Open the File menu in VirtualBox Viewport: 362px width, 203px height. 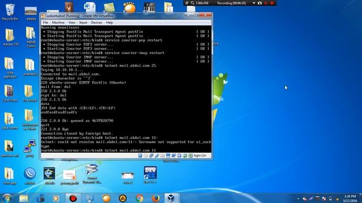pos(45,23)
